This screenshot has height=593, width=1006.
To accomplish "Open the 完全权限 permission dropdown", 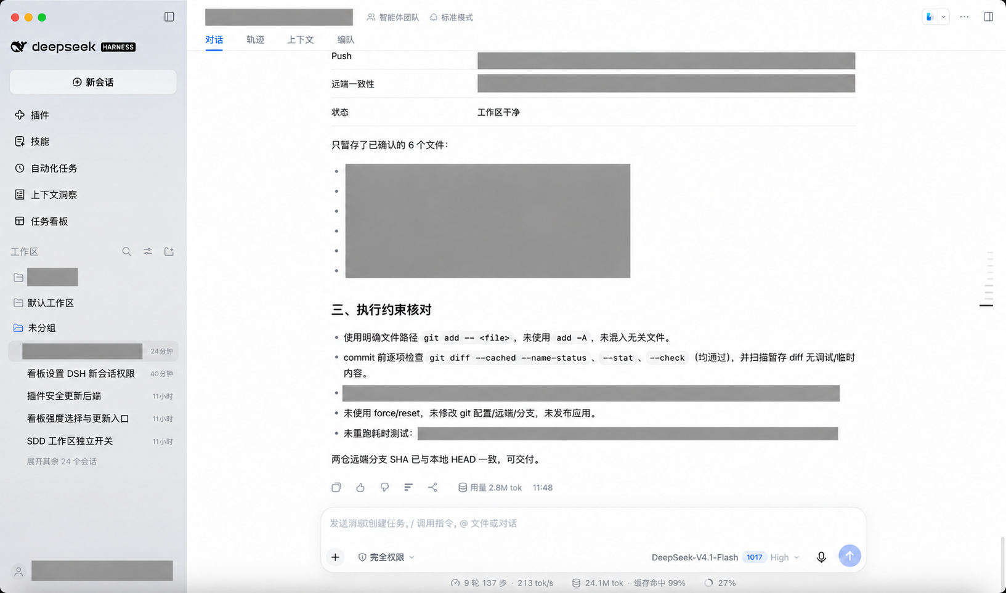I will [x=386, y=557].
